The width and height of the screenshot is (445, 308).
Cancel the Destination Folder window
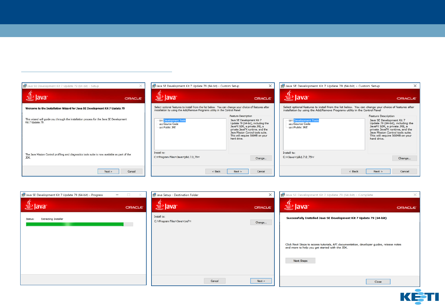[x=215, y=281]
